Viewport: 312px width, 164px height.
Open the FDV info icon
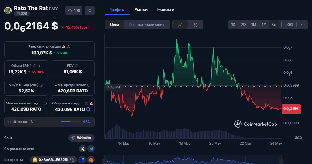tap(77, 66)
